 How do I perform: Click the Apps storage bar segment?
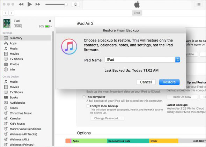pyautogui.click(x=89, y=141)
